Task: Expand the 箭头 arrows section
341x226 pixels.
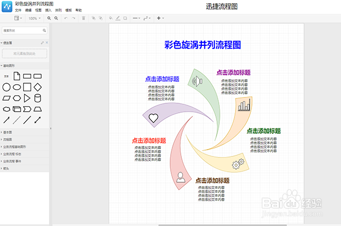Action: tap(25, 169)
